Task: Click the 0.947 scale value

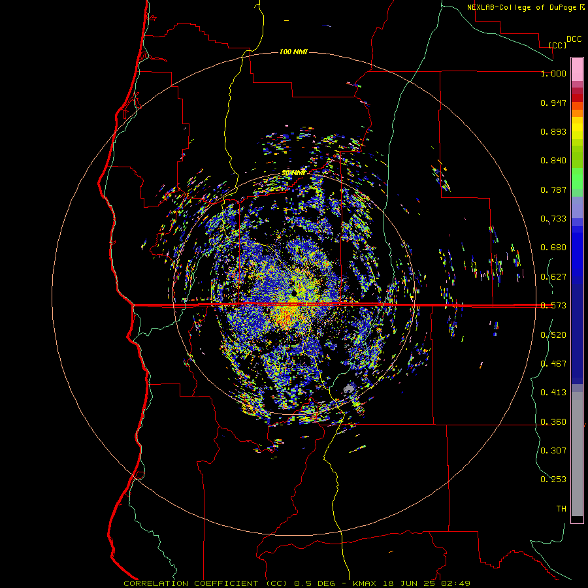Action: pyautogui.click(x=553, y=103)
